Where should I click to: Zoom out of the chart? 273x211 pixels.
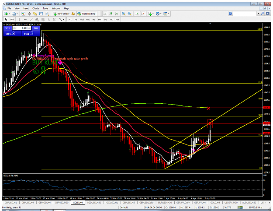130,14
